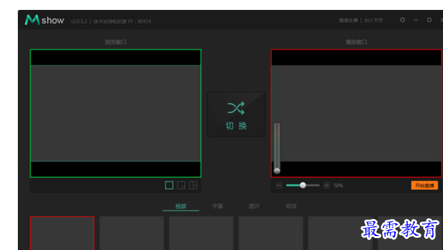Click the 加入节目 link
The height and width of the screenshot is (250, 443).
pos(374,20)
